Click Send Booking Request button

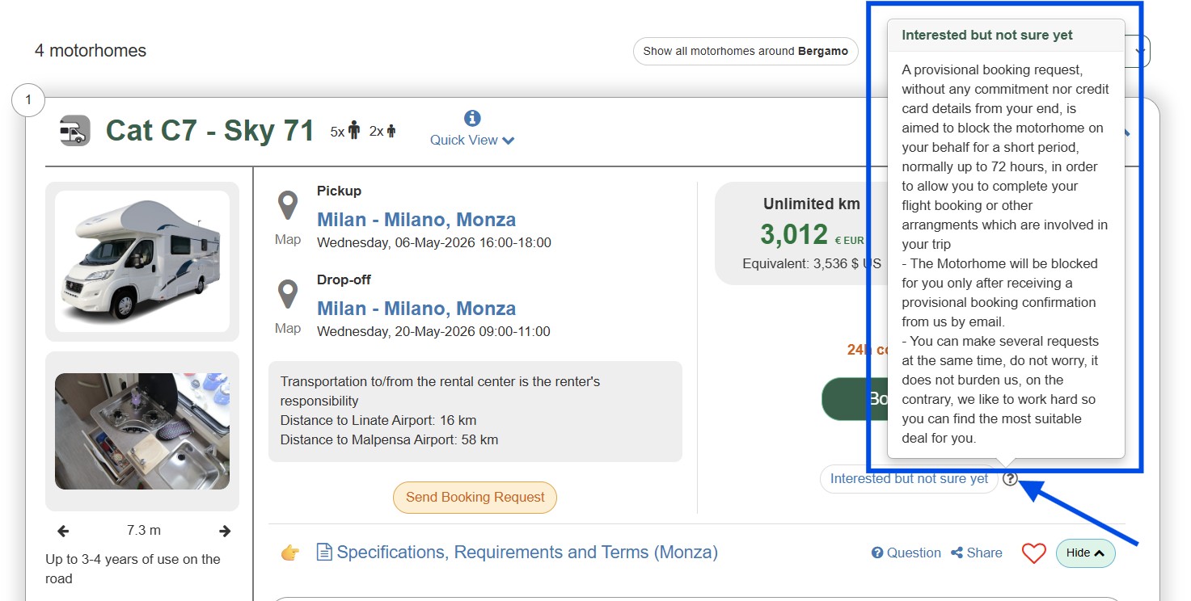click(475, 498)
